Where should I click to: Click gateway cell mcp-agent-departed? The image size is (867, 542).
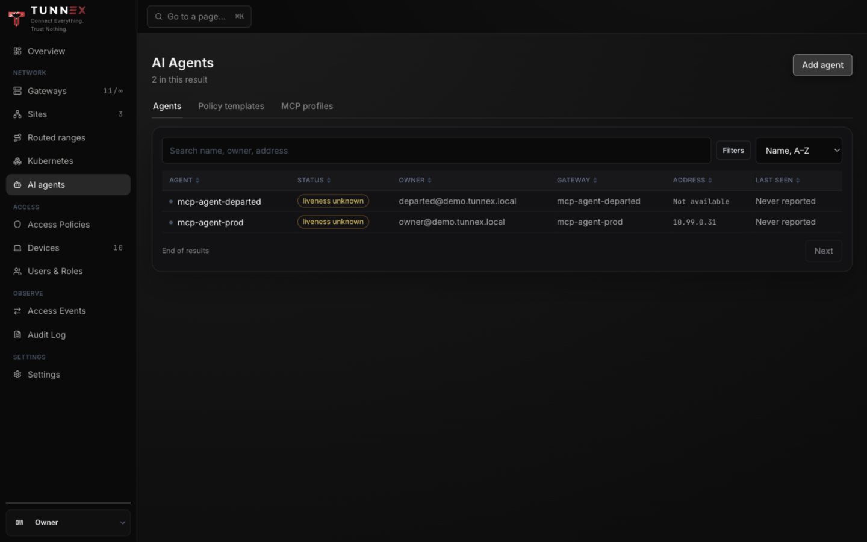598,201
